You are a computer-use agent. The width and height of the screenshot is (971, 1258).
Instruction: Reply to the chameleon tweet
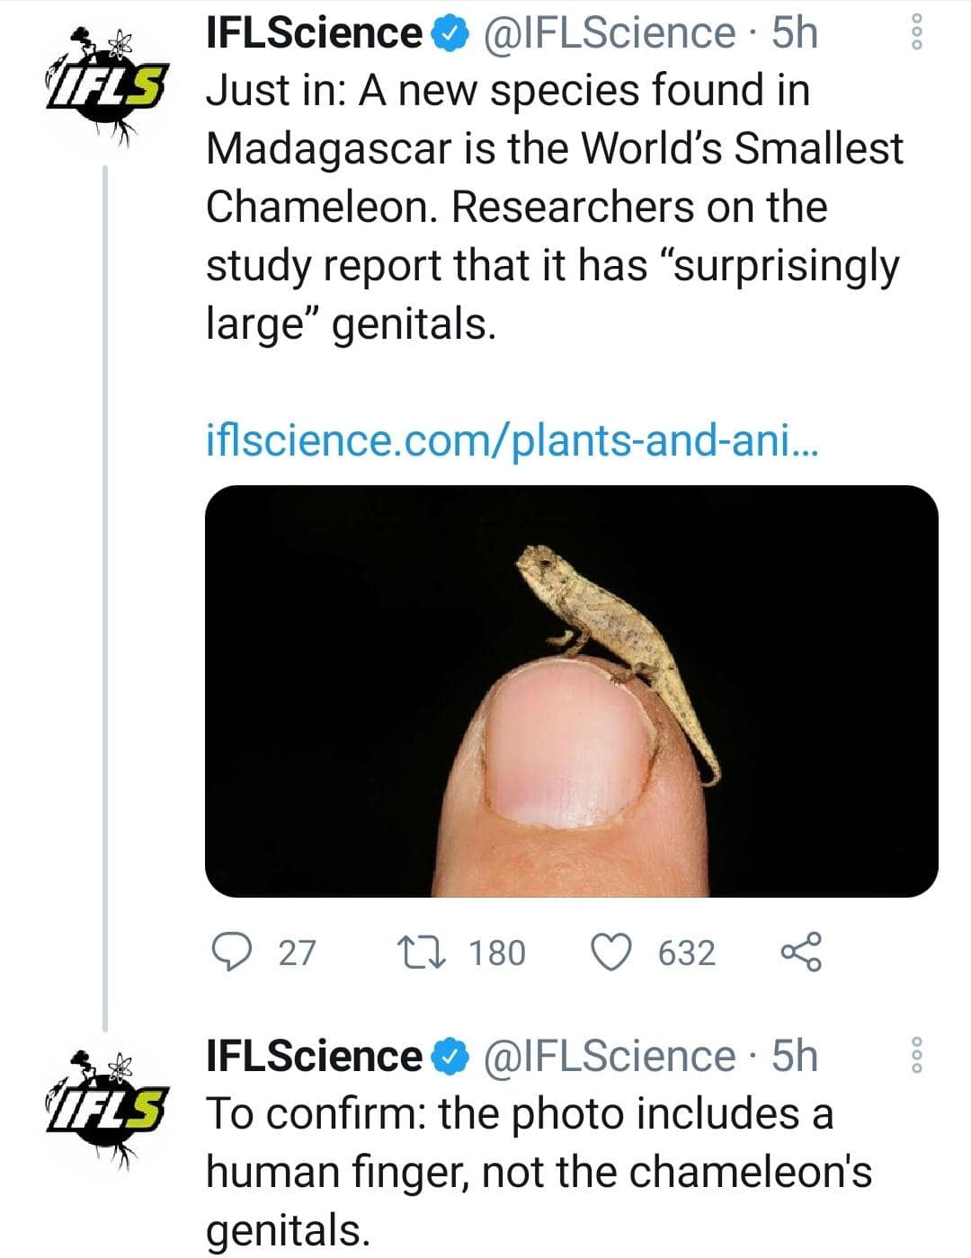[x=233, y=952]
